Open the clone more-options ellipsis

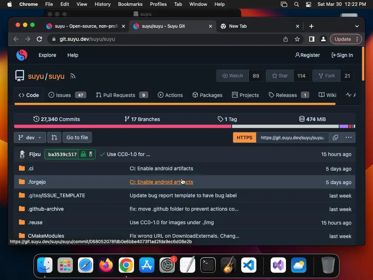(349, 137)
